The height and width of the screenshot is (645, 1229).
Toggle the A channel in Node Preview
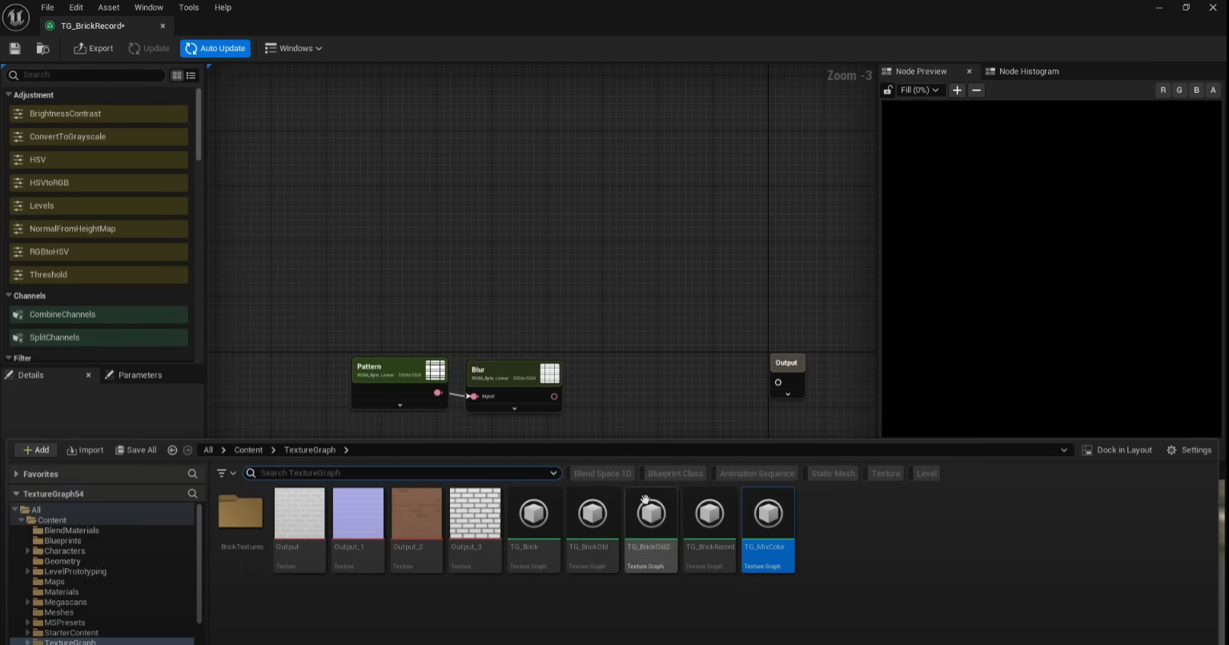click(x=1213, y=90)
